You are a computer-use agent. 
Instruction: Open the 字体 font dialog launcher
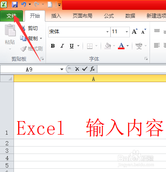(146, 59)
